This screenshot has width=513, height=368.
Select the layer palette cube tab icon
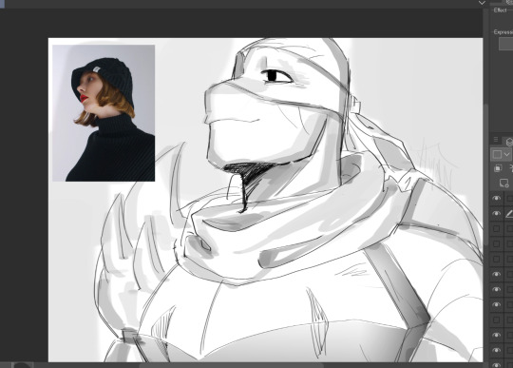coord(509,142)
